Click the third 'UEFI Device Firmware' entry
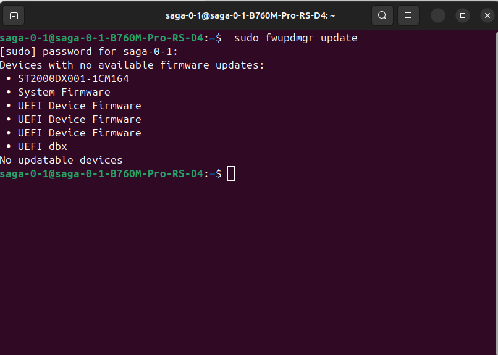 (x=79, y=133)
